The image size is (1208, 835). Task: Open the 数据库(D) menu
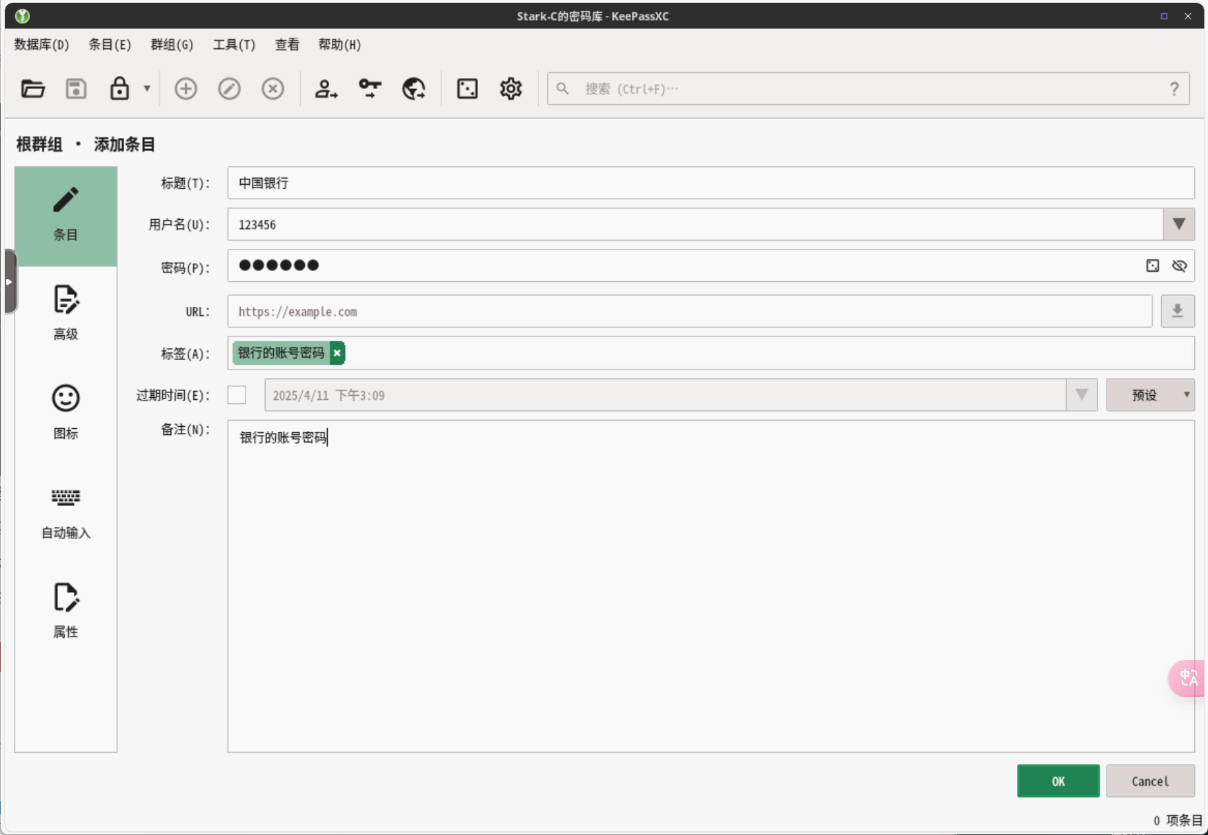coord(41,45)
